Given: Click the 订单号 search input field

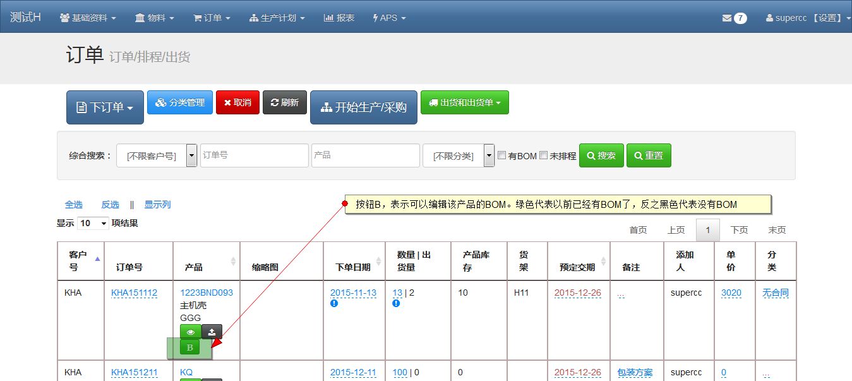Looking at the screenshot, I should 254,155.
